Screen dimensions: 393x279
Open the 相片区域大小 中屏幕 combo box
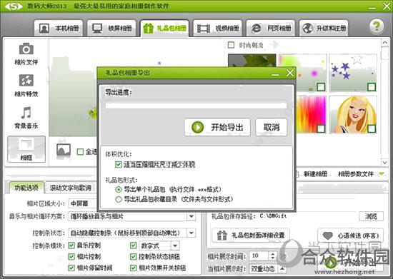coord(83,203)
